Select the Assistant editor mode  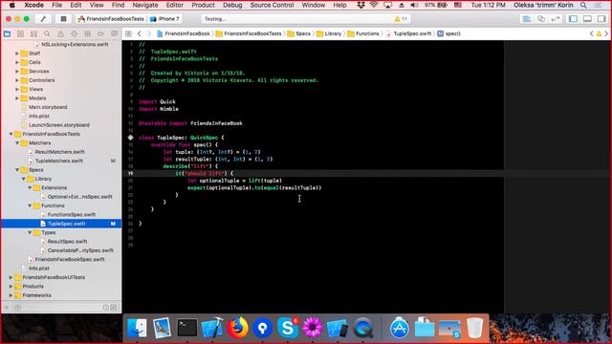click(x=541, y=19)
